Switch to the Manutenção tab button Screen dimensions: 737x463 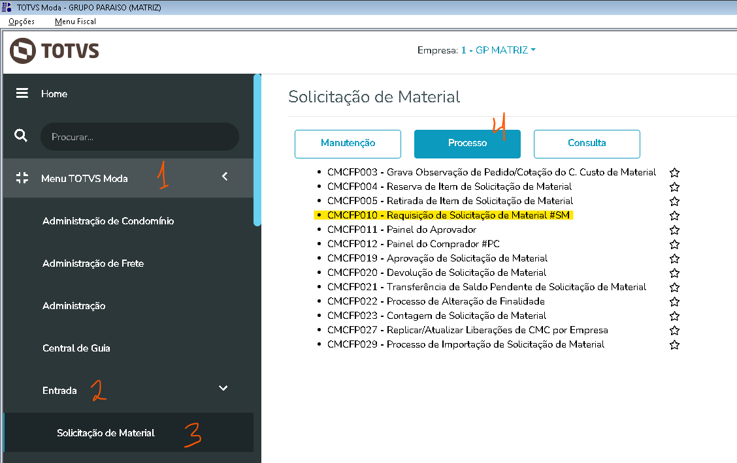pos(348,143)
